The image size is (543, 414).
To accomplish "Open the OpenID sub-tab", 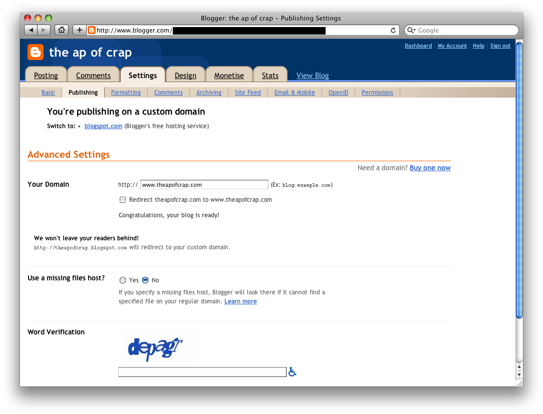I will 338,93.
